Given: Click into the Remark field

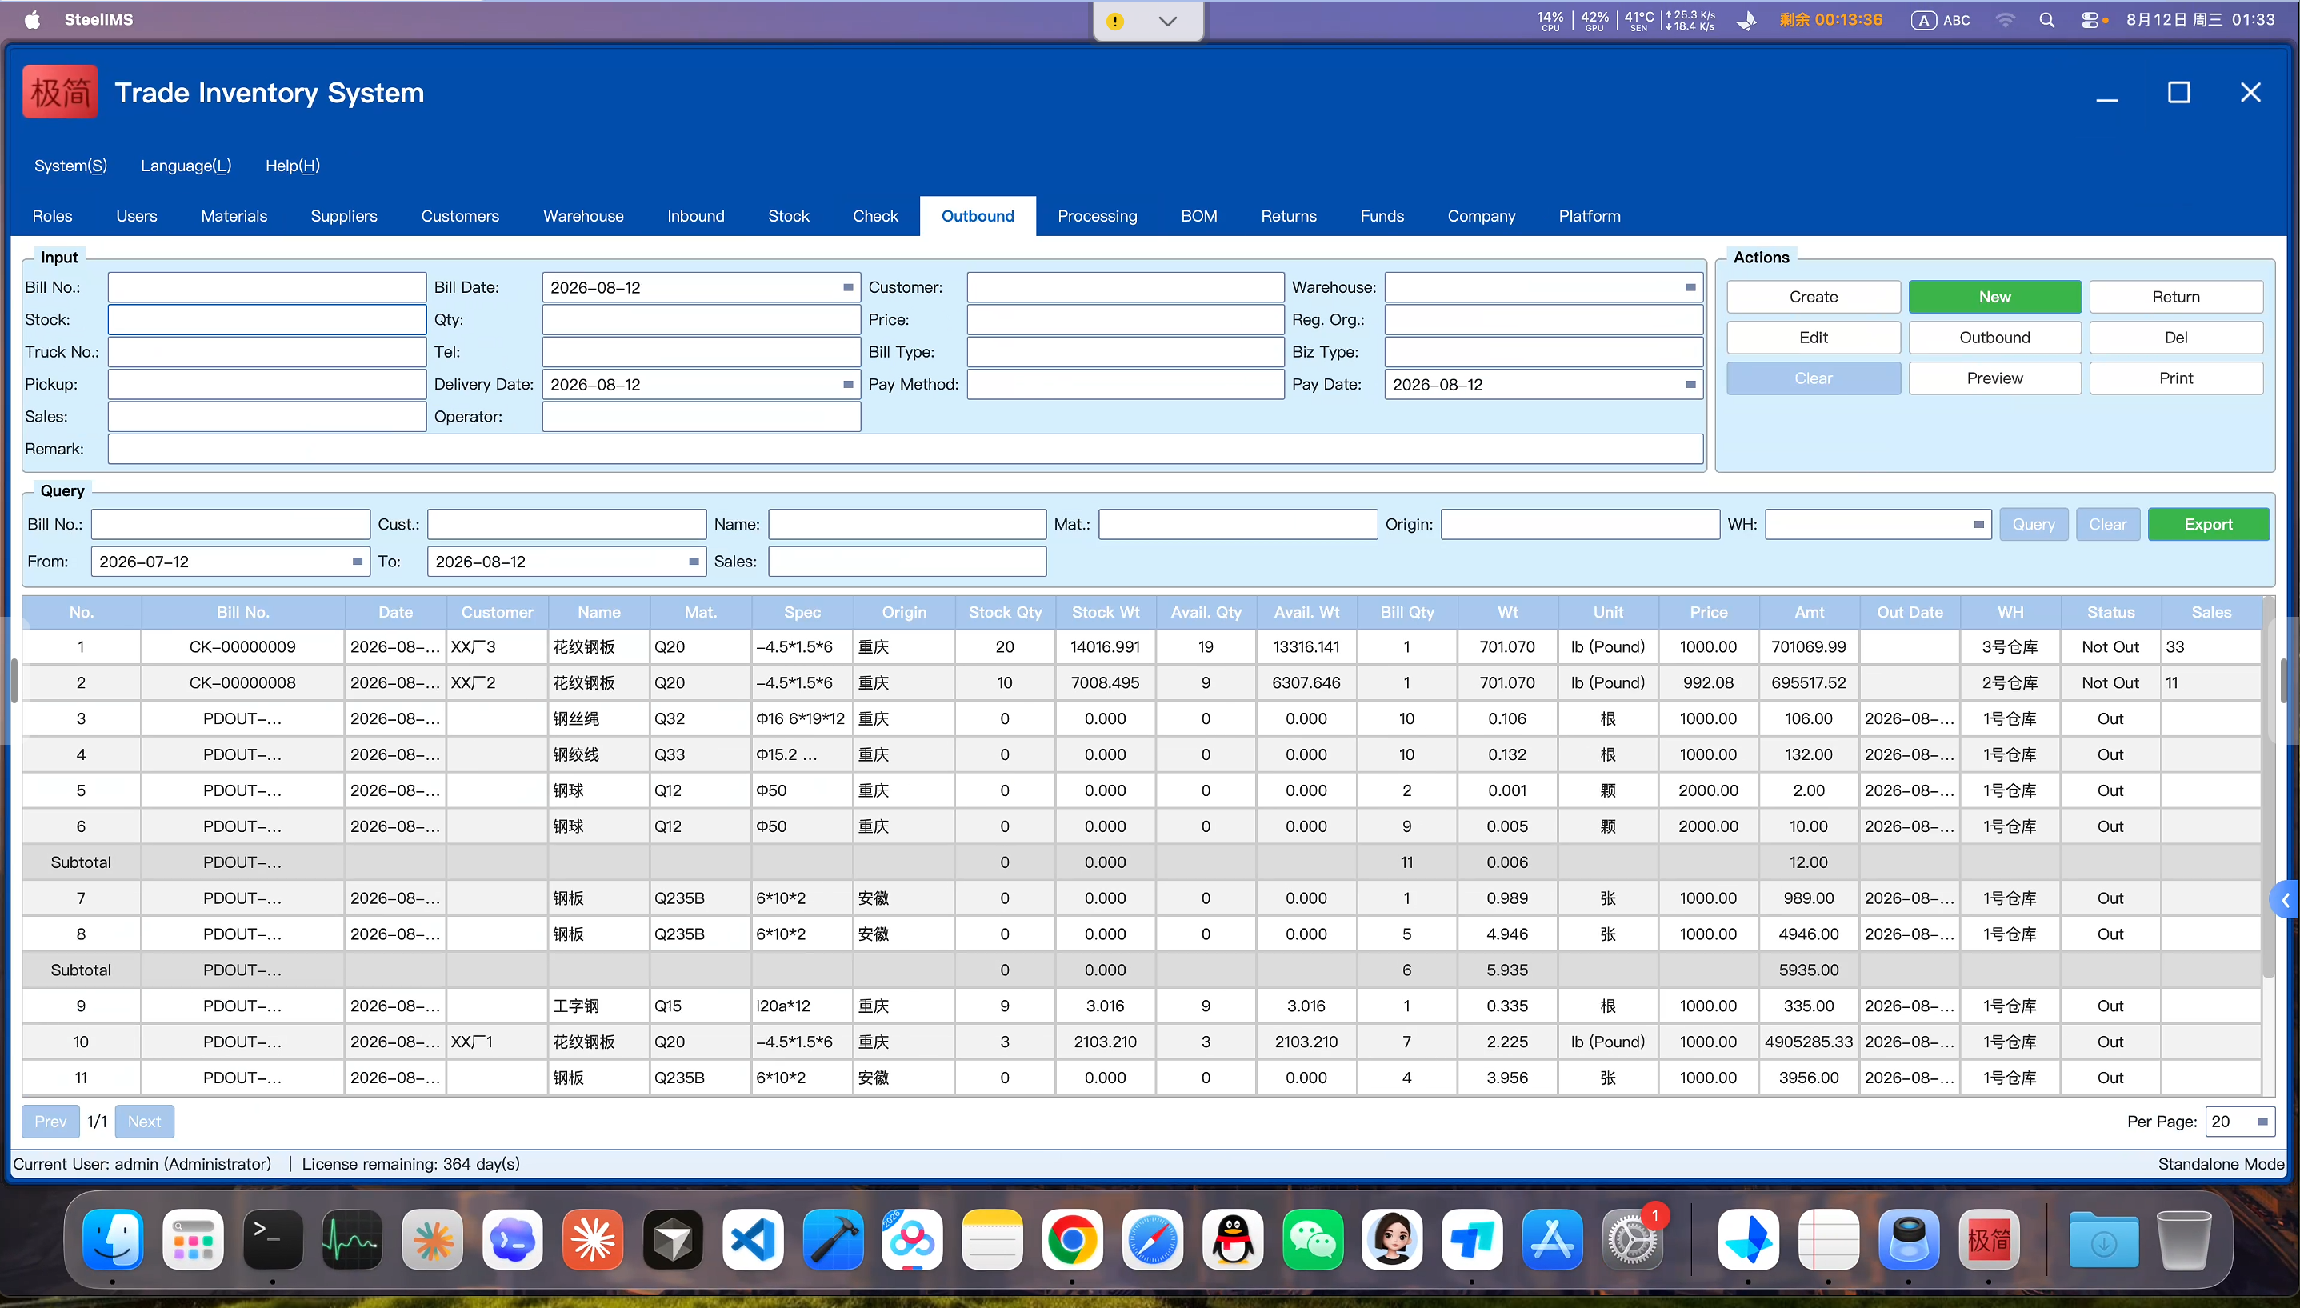Looking at the screenshot, I should tap(906, 449).
